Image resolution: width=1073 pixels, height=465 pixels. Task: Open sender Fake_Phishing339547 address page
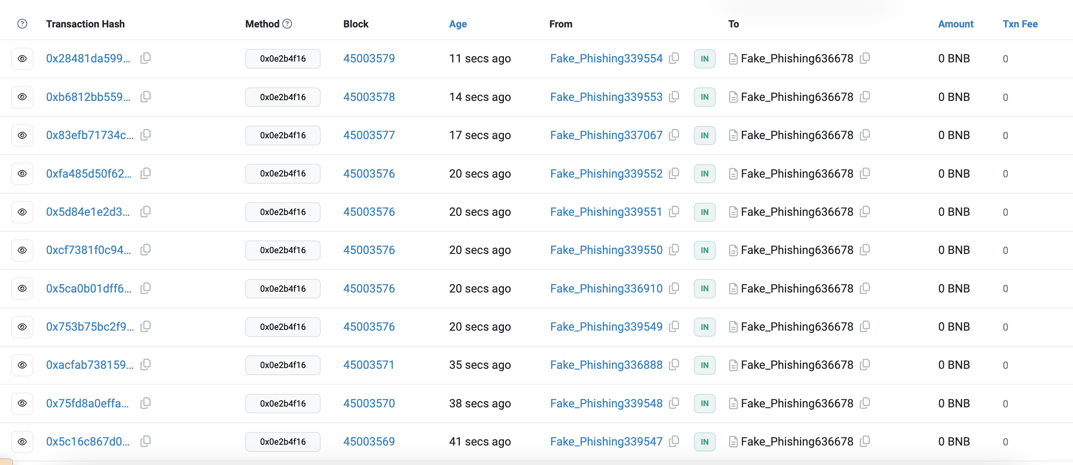tap(606, 442)
